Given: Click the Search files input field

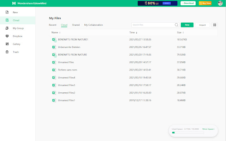Looking at the screenshot, I should 153,25.
